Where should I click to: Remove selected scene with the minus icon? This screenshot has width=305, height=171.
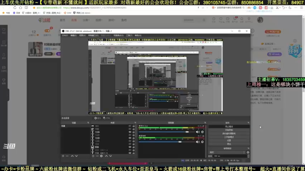[x=67, y=156]
